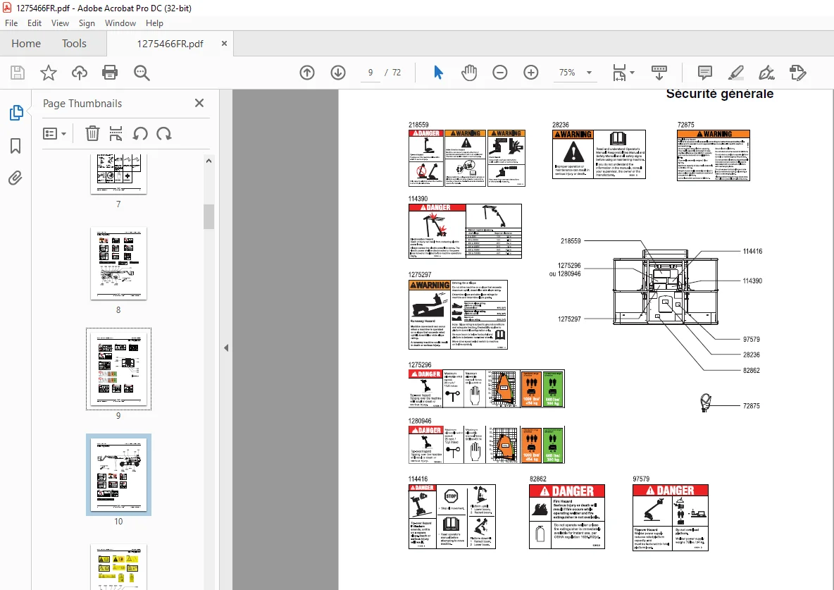Go to previous page with up arrow

point(307,73)
